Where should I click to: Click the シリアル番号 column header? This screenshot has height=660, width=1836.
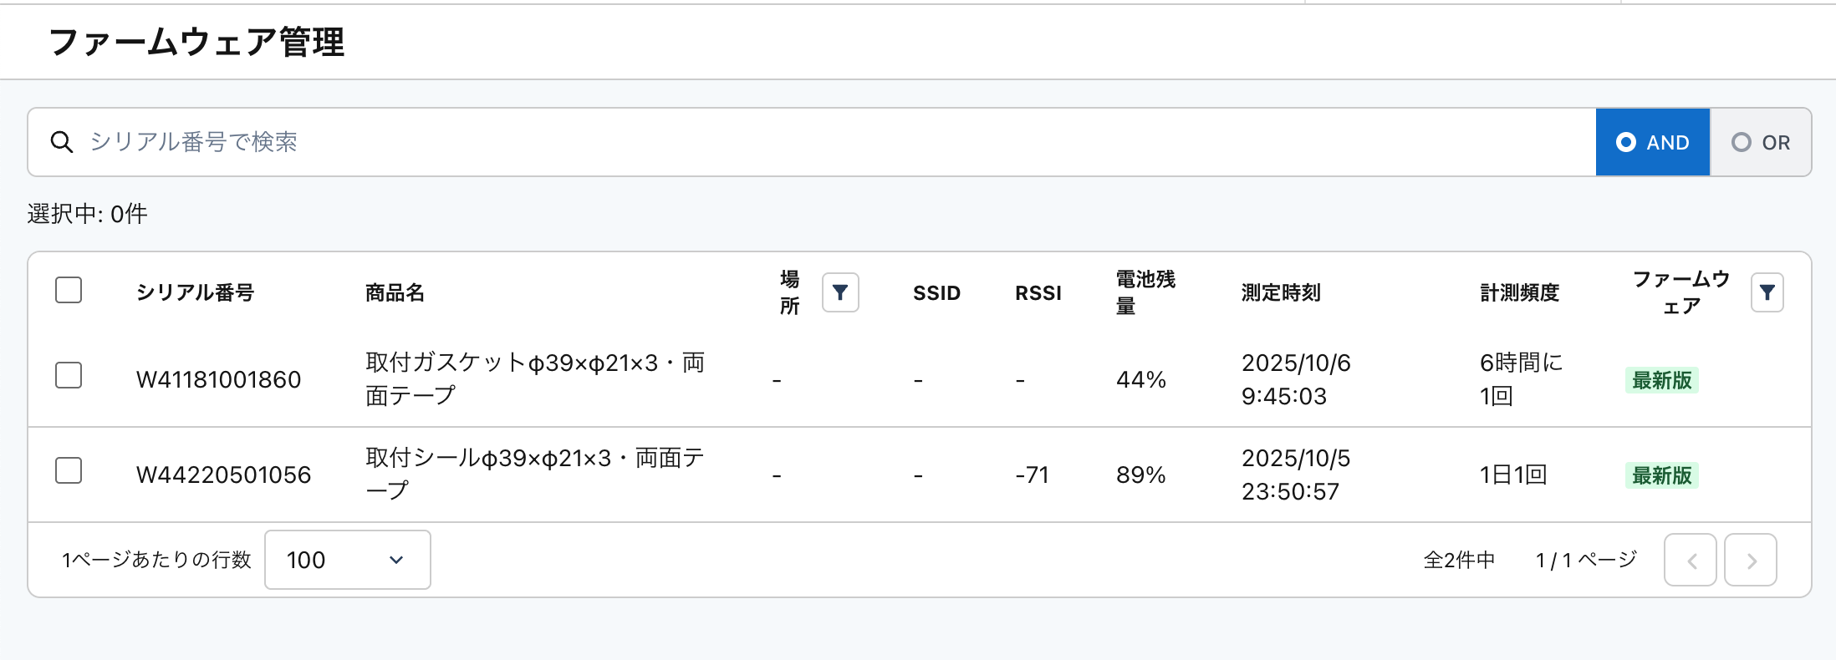tap(195, 292)
